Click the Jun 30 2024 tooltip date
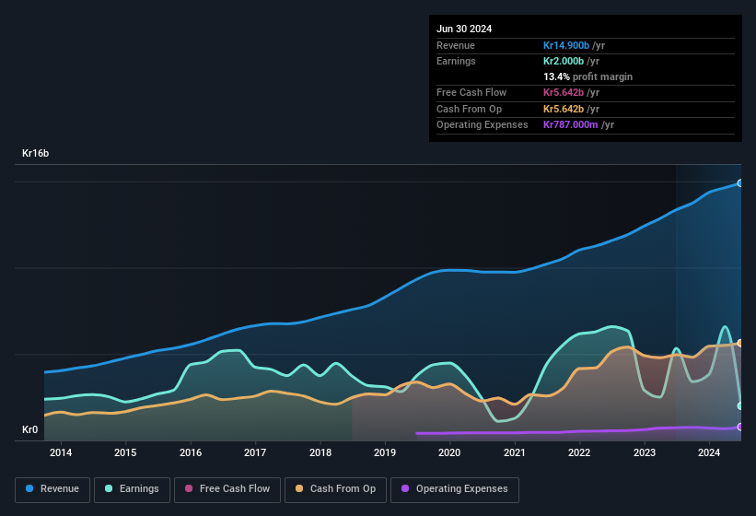Screen dimensions: 756x516 click(464, 29)
